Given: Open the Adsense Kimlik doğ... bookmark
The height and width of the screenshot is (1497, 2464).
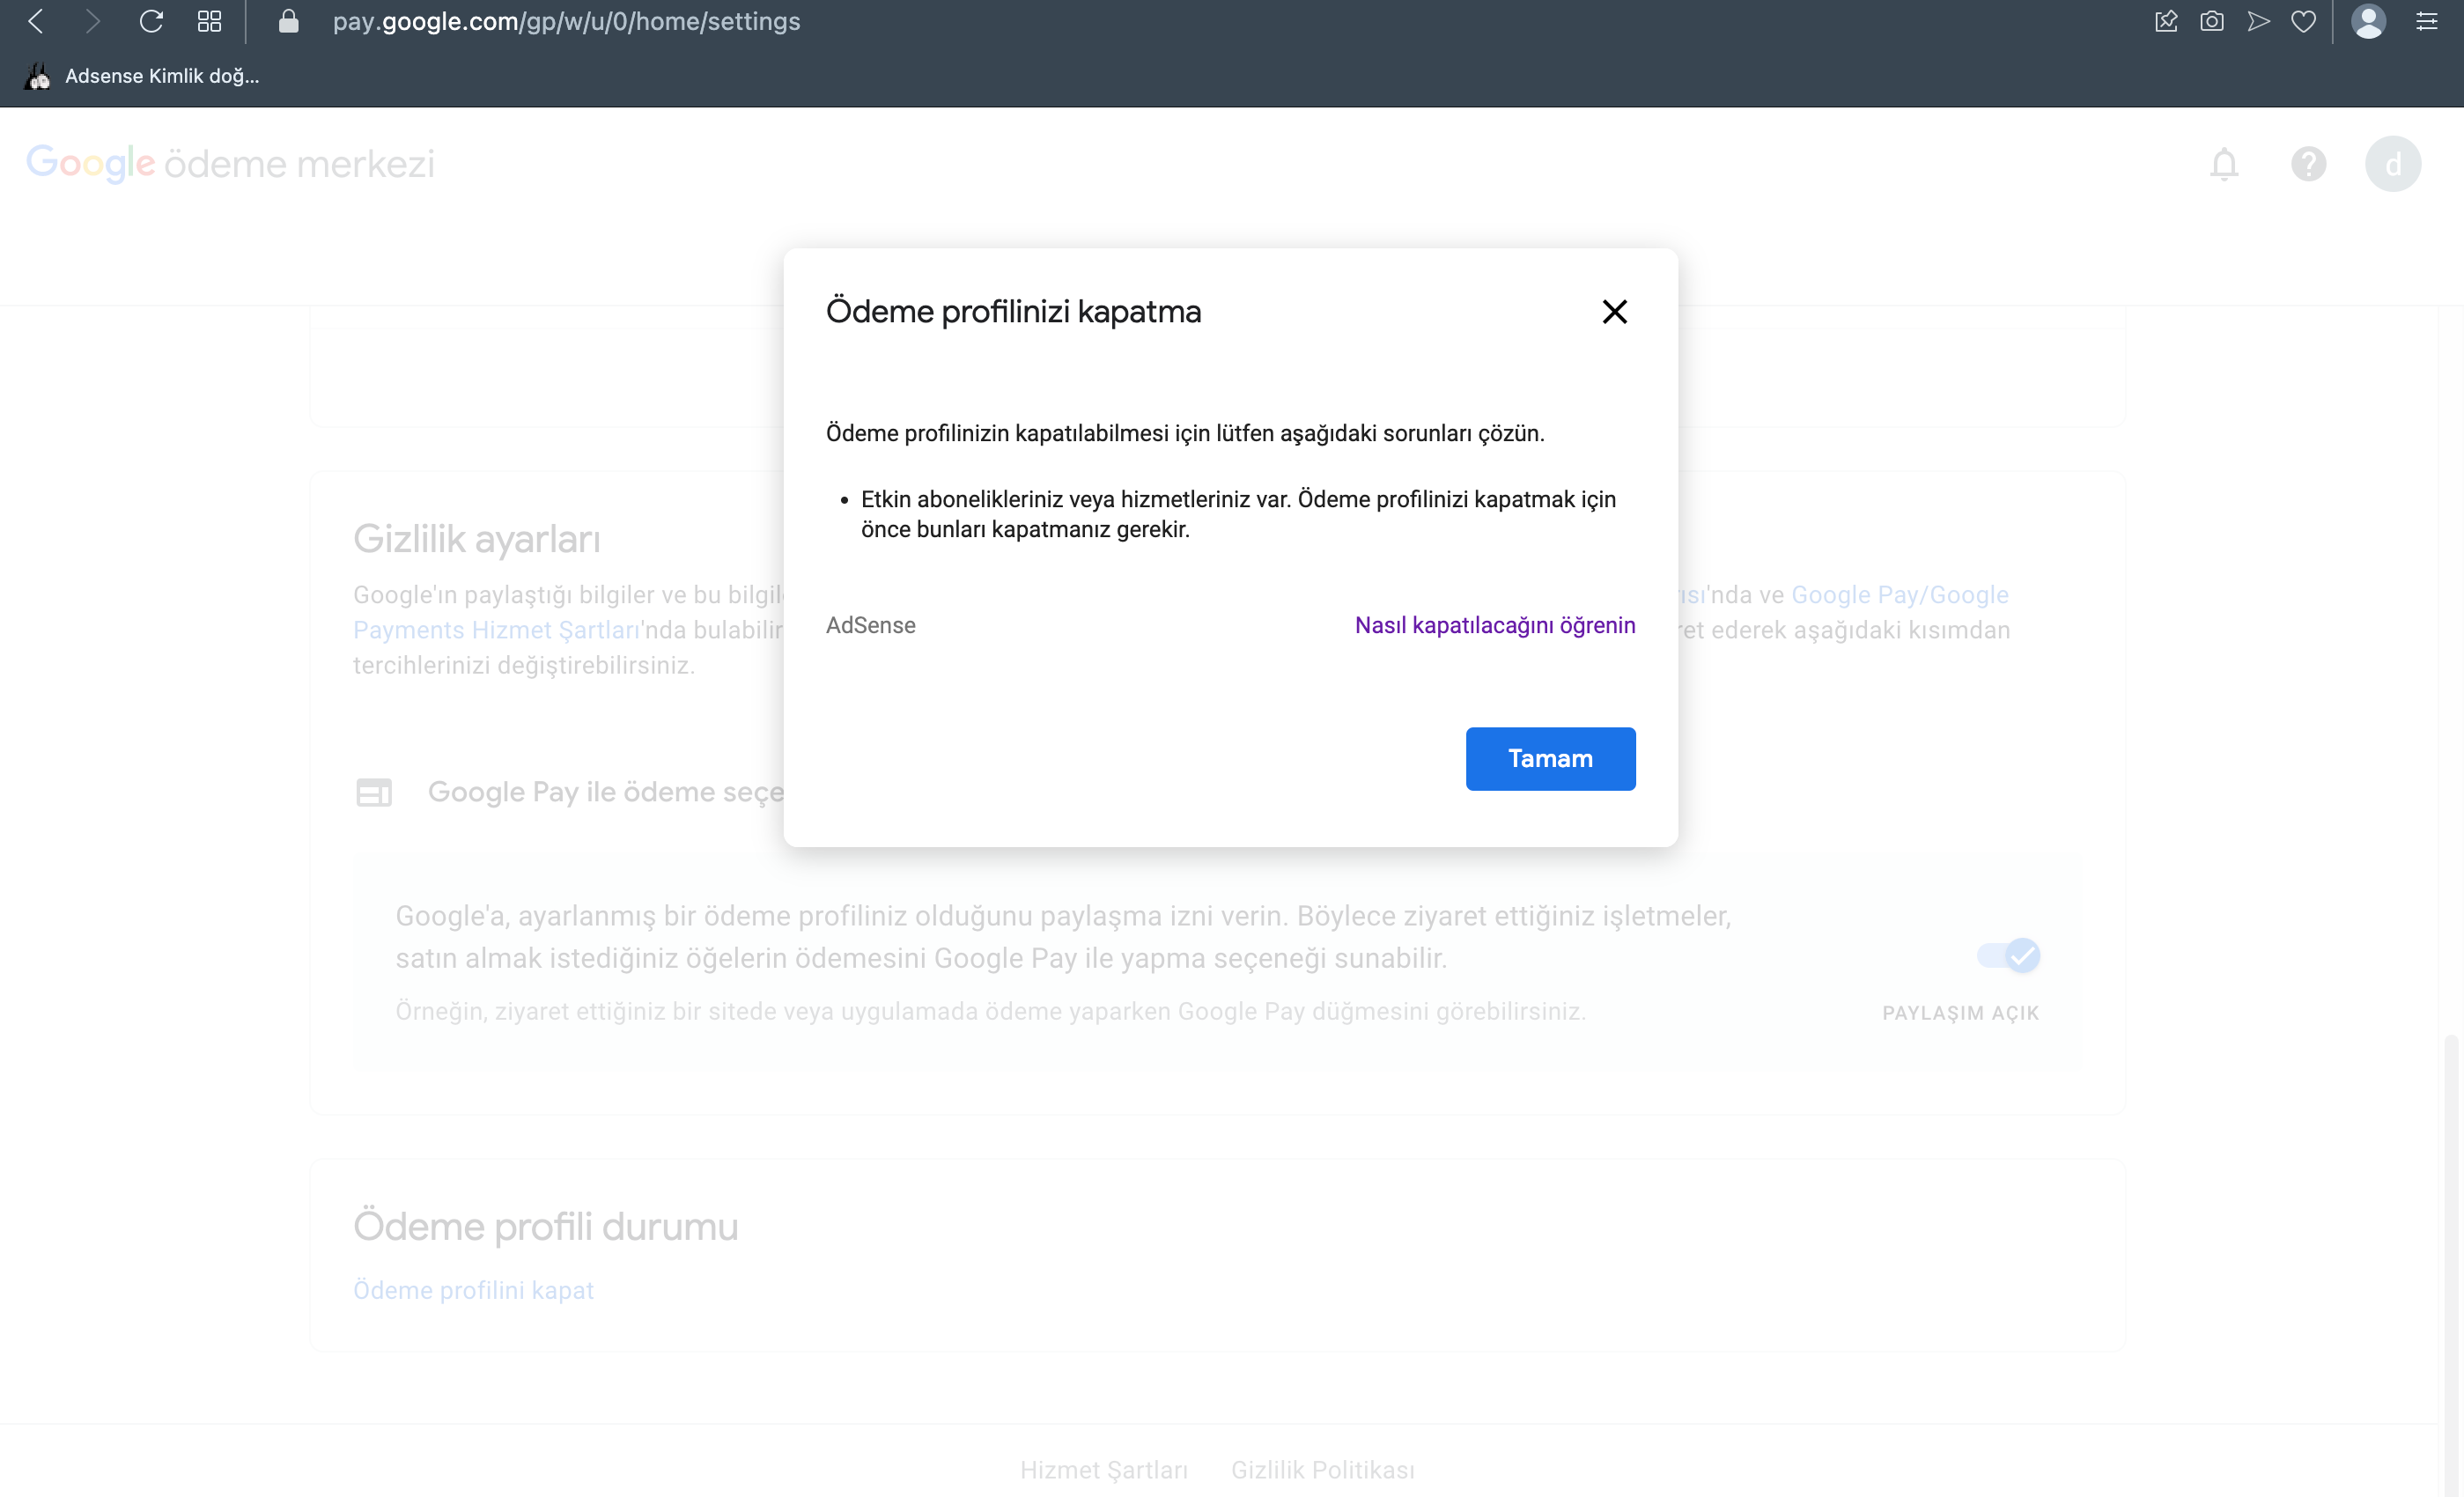Looking at the screenshot, I should point(142,76).
